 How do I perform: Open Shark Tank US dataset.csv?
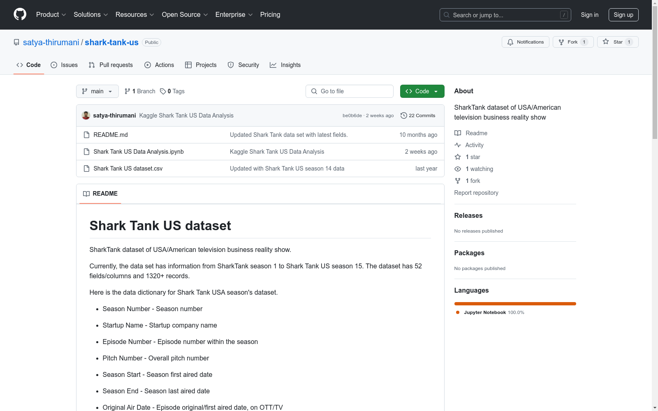coord(128,169)
